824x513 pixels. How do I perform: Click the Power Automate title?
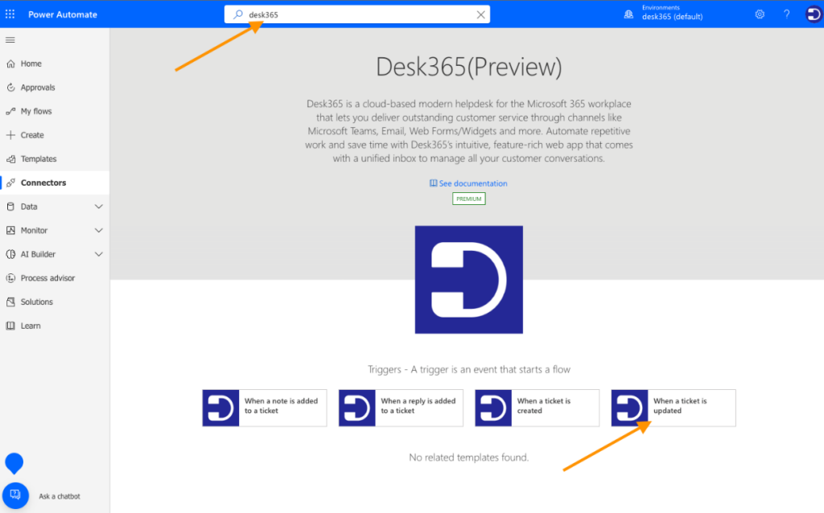coord(63,14)
